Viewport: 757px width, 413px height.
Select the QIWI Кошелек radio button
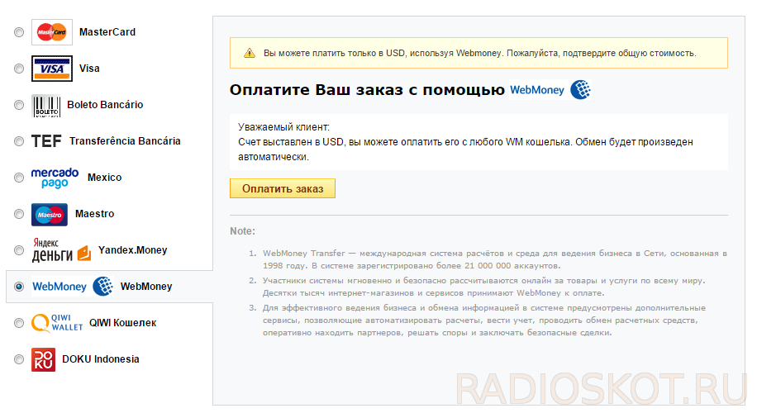click(x=19, y=323)
